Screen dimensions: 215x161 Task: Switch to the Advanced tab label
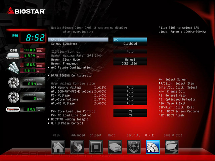pyautogui.click(x=78, y=135)
